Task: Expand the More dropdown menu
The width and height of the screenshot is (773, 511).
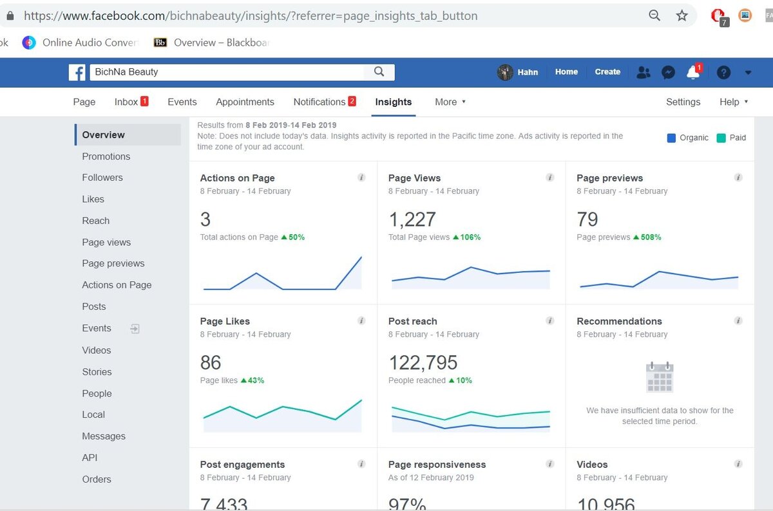Action: (450, 102)
